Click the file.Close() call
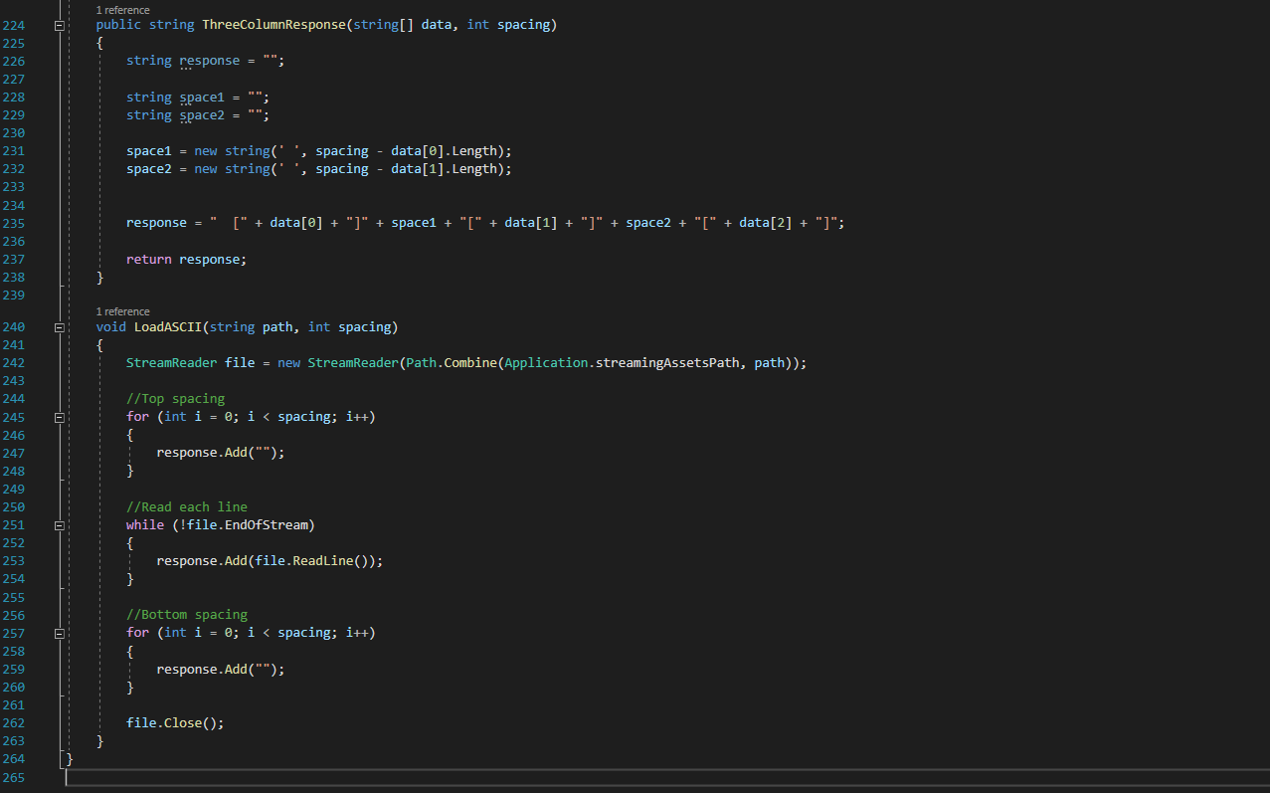The image size is (1270, 793). (x=175, y=723)
